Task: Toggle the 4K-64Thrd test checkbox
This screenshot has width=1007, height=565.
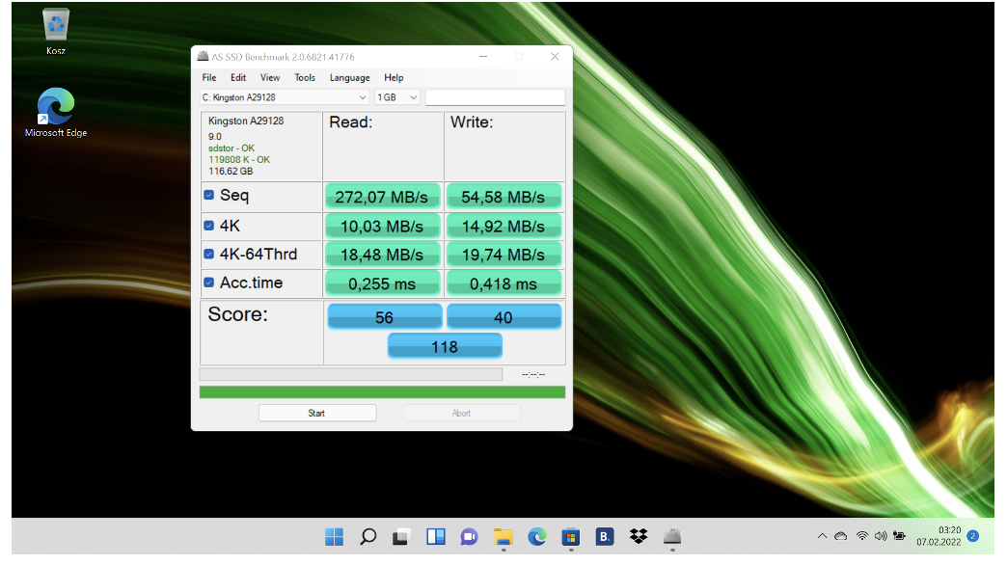Action: pyautogui.click(x=208, y=255)
